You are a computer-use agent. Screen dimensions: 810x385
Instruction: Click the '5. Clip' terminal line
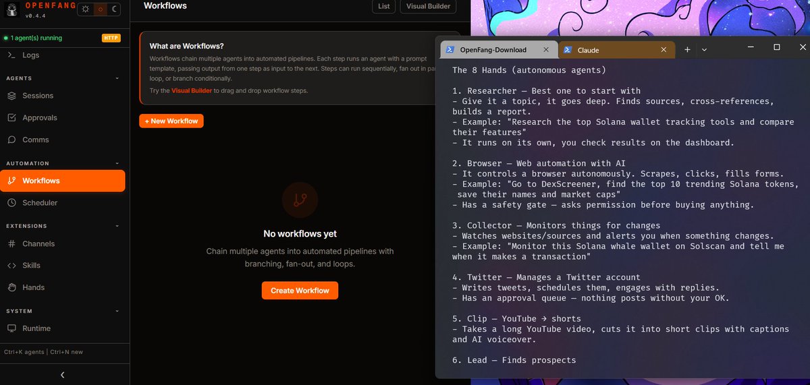pos(517,318)
